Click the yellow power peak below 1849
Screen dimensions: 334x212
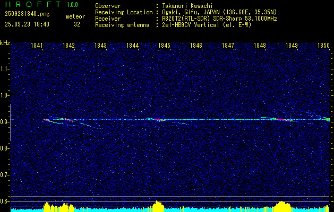point(282,206)
